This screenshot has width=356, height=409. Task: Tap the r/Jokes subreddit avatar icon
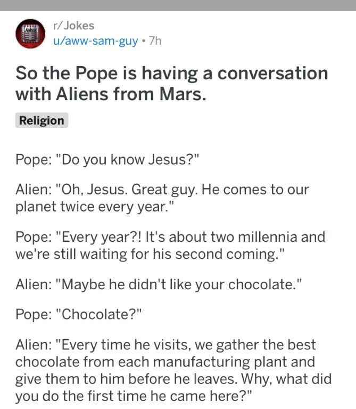click(30, 34)
